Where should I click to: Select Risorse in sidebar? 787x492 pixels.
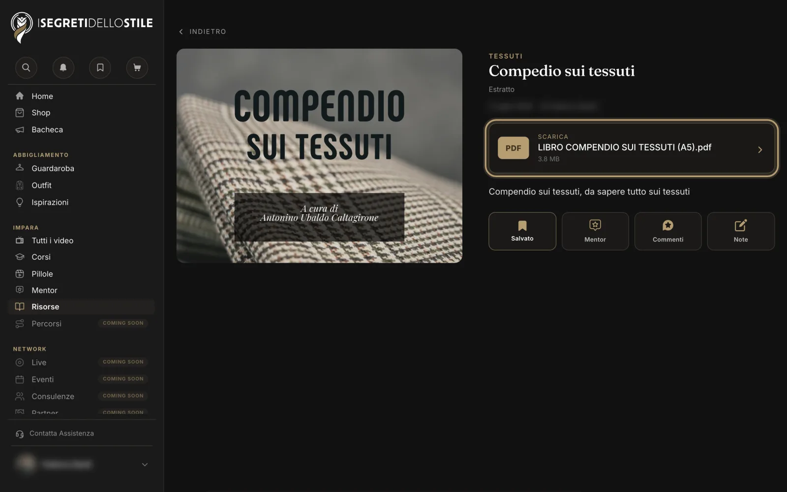pos(82,307)
